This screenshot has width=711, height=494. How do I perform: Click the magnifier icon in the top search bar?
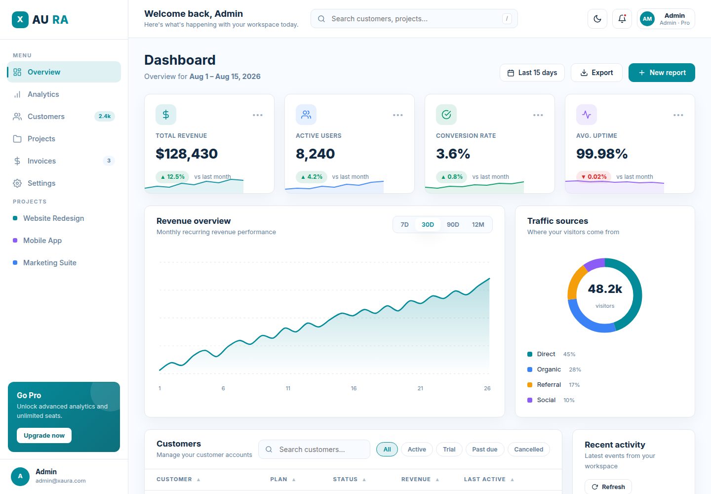(321, 19)
